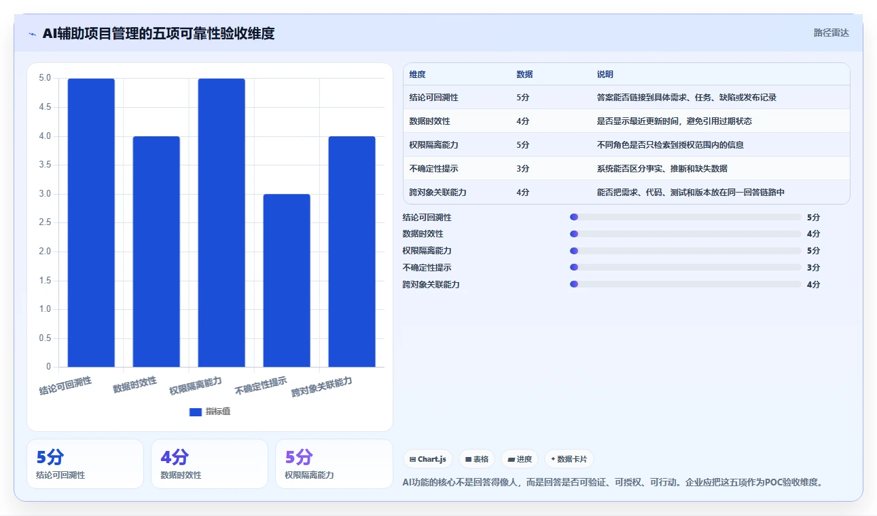Click description 系统能否区分事实、推断和缺失数据
The image size is (877, 516).
coord(662,169)
